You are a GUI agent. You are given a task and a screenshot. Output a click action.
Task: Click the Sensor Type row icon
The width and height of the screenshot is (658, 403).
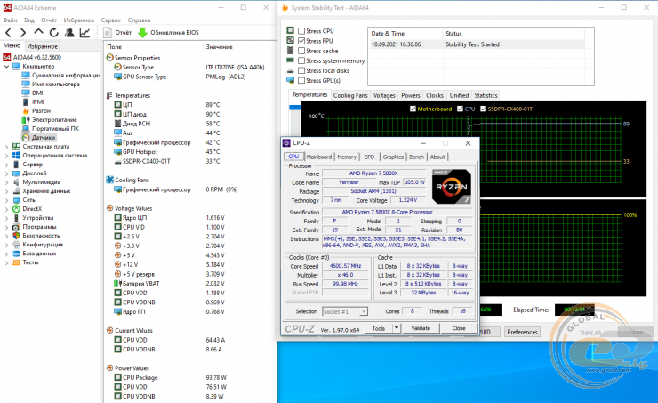click(x=118, y=68)
